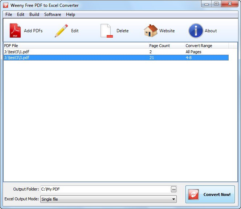Open the Build menu
Screen dimensions: 241x209
[34, 14]
